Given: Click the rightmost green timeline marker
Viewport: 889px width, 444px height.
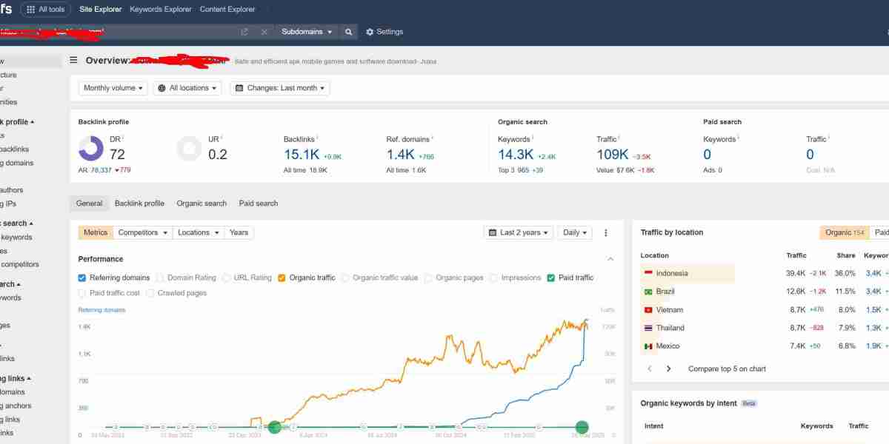Looking at the screenshot, I should click(x=582, y=427).
